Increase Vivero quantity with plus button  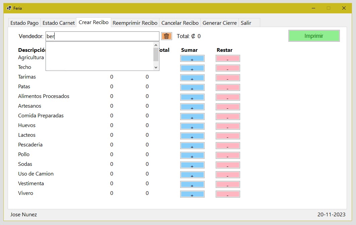pos(192,194)
